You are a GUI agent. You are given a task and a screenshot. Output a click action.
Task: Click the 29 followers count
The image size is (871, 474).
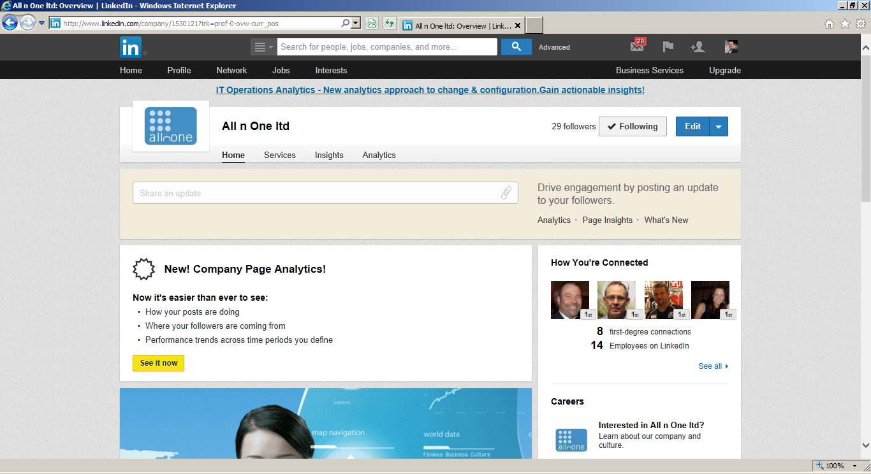[574, 126]
